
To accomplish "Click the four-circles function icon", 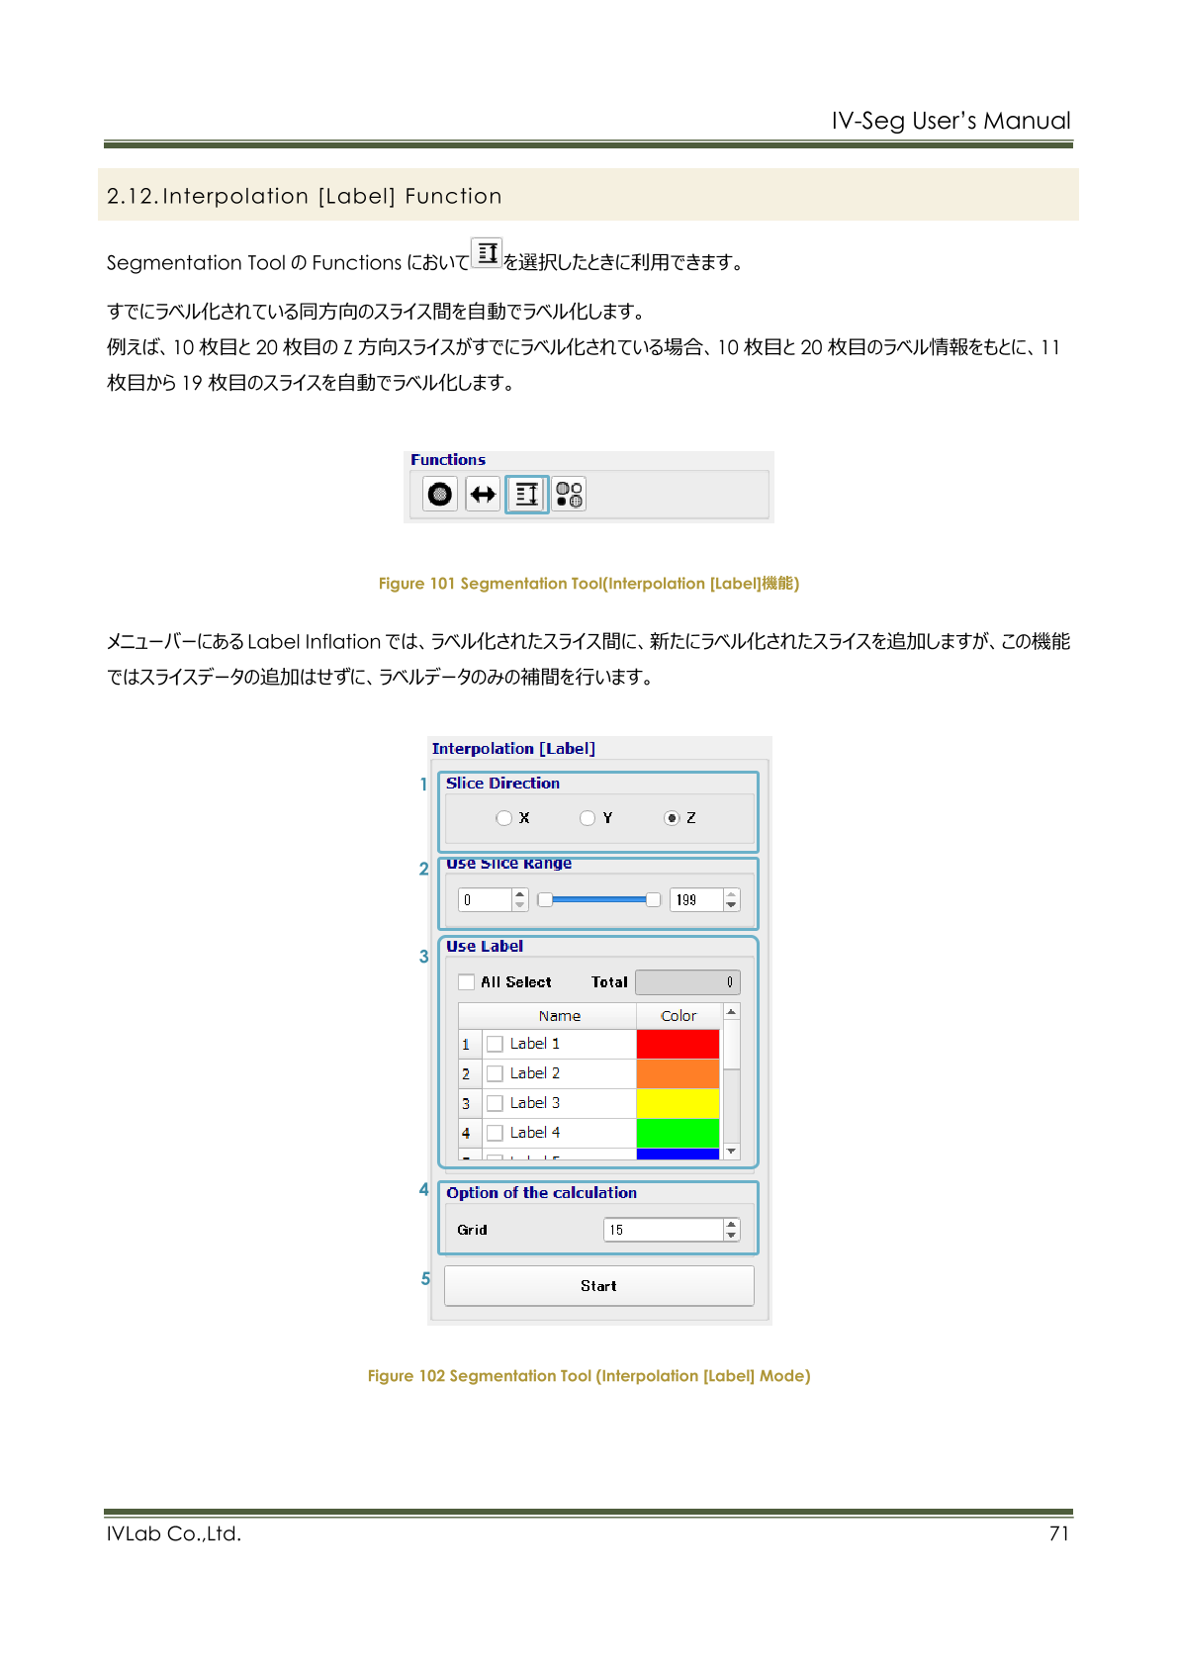I will click(569, 494).
